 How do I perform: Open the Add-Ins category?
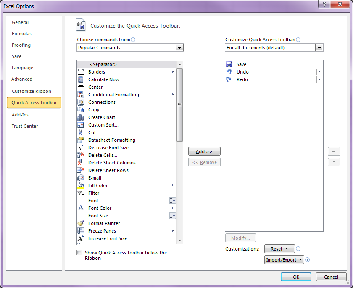[x=20, y=115]
